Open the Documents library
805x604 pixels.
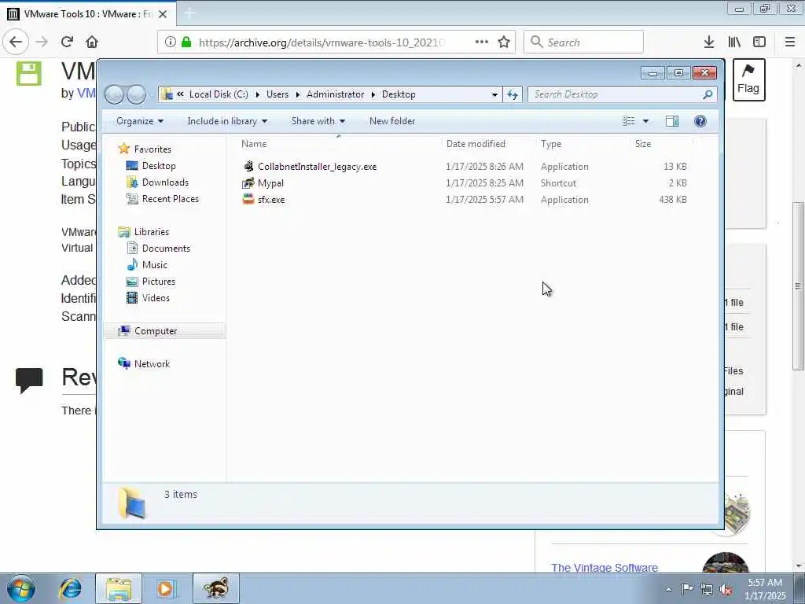click(166, 249)
